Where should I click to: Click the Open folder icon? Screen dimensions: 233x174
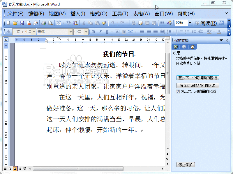tap(15, 23)
